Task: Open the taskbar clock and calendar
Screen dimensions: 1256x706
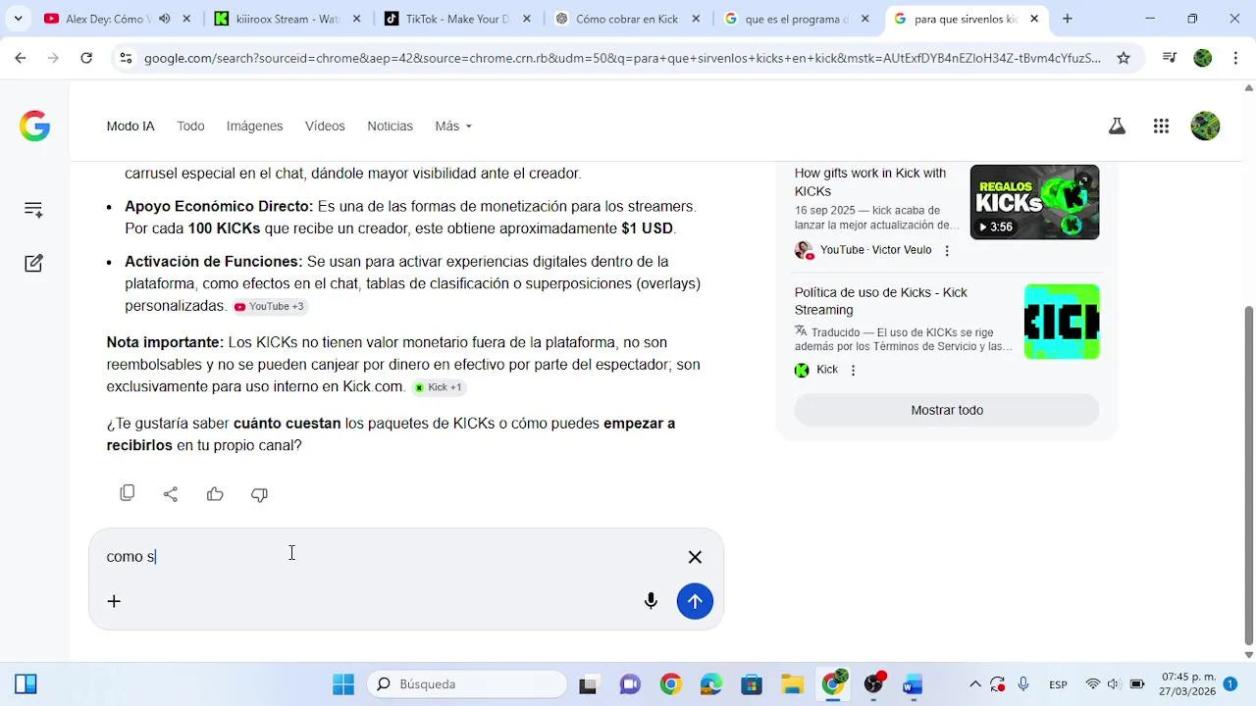Action: [1188, 684]
